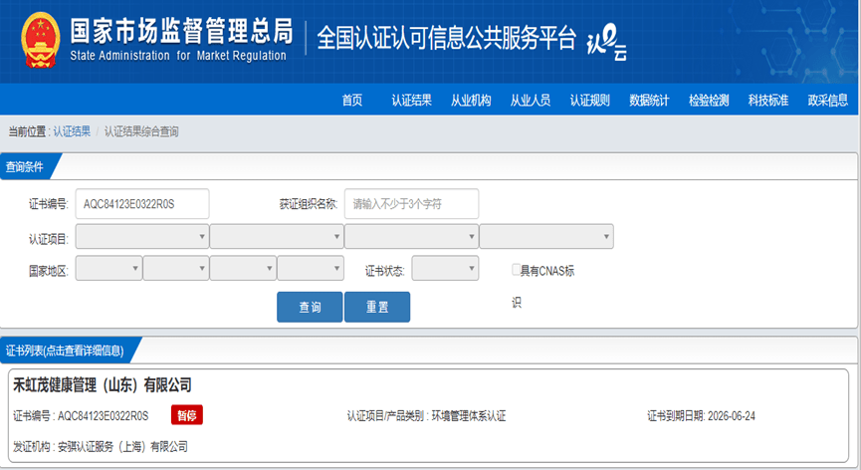Open the 首页 menu item
861x470 pixels.
tap(351, 101)
